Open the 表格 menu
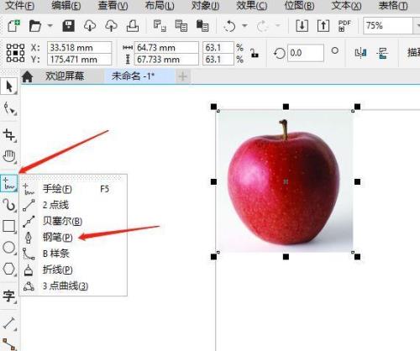This screenshot has width=420, height=351. click(x=393, y=6)
